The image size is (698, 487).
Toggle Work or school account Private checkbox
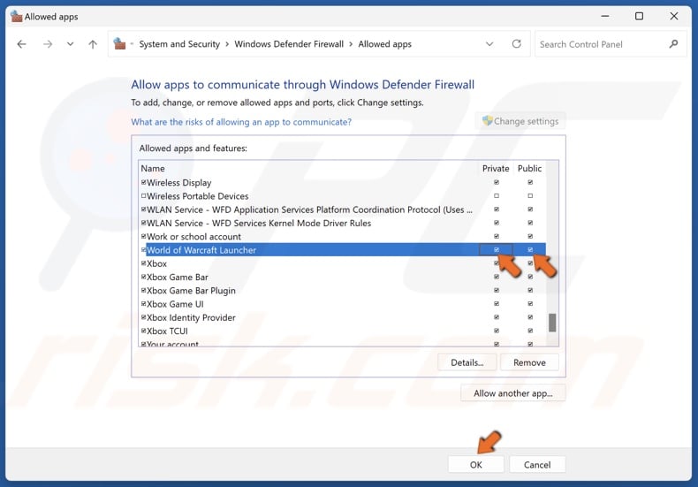coord(497,236)
